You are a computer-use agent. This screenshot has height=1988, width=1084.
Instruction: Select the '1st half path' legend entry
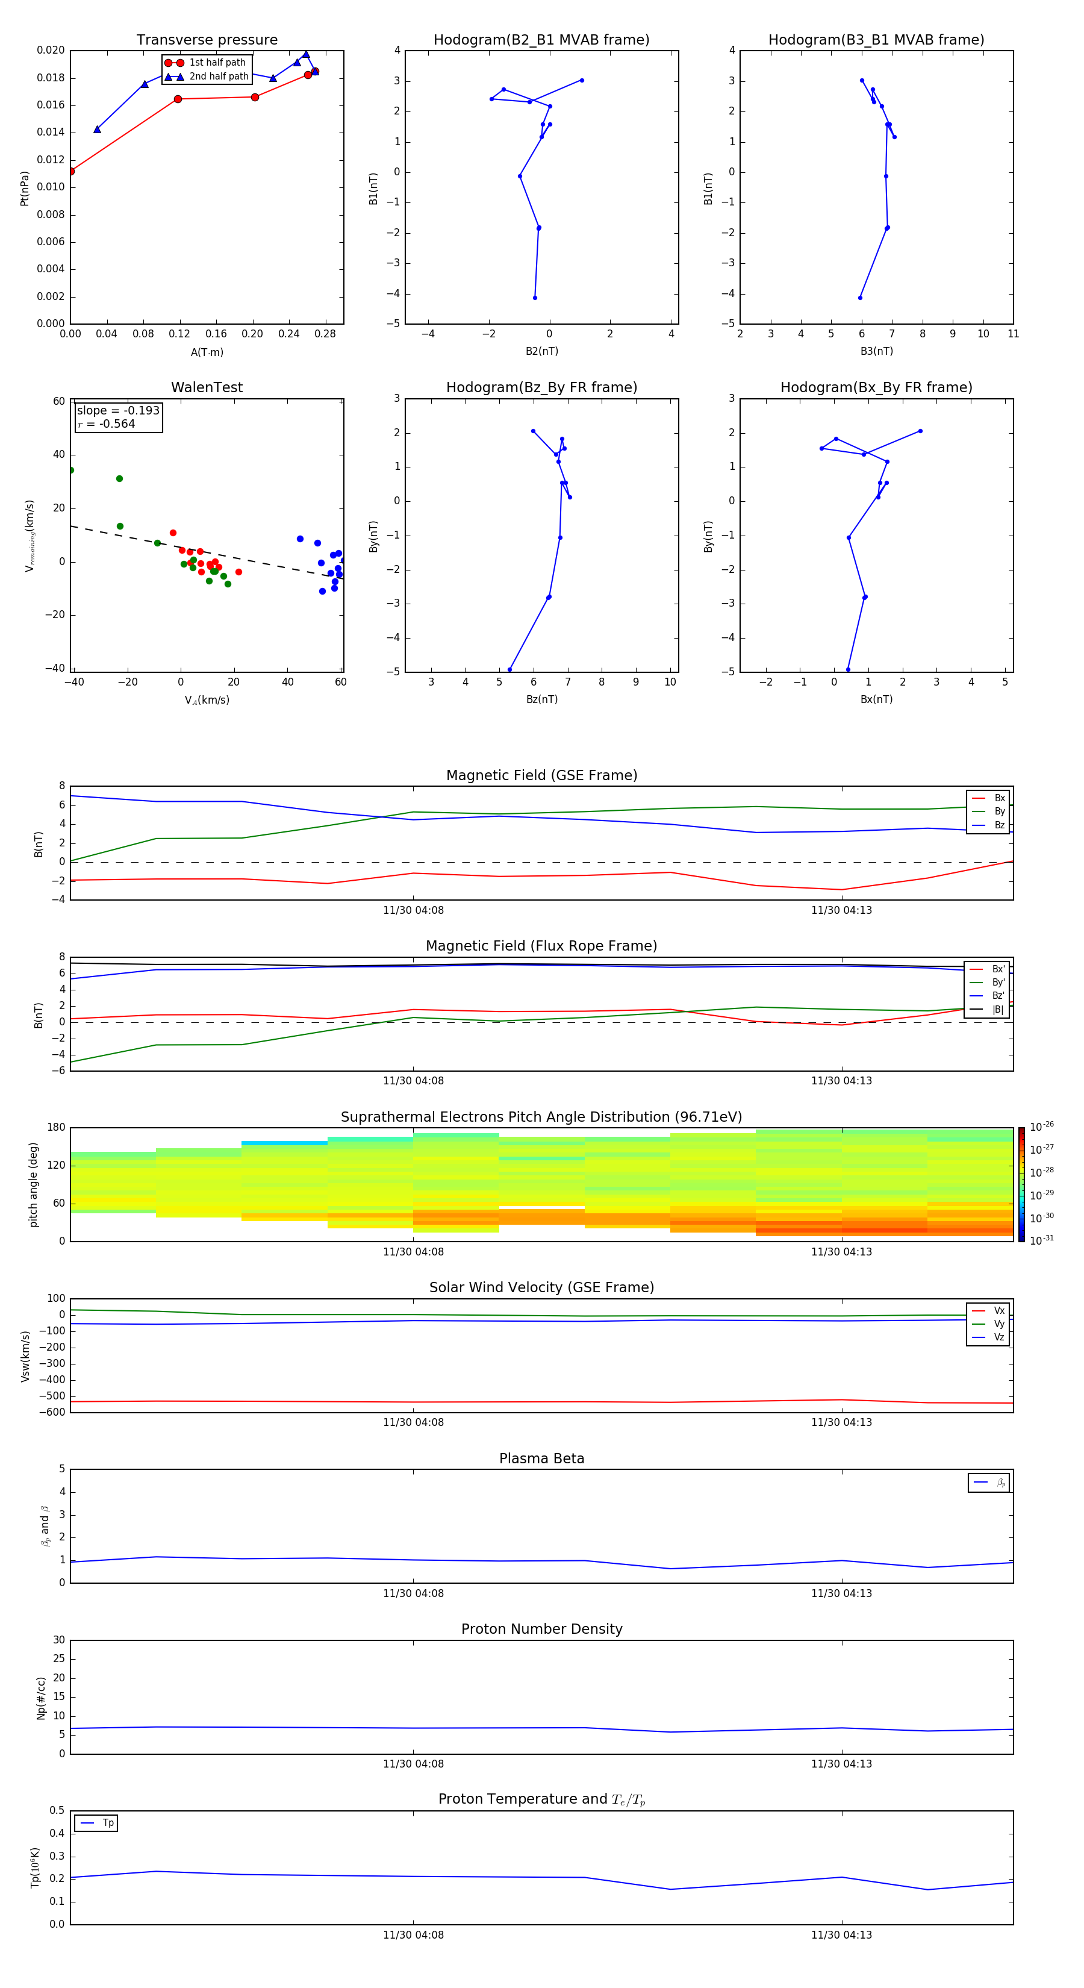205,63
